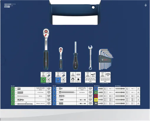Click the red slotted bit tile
This screenshot has width=150, height=121.
tap(96, 96)
